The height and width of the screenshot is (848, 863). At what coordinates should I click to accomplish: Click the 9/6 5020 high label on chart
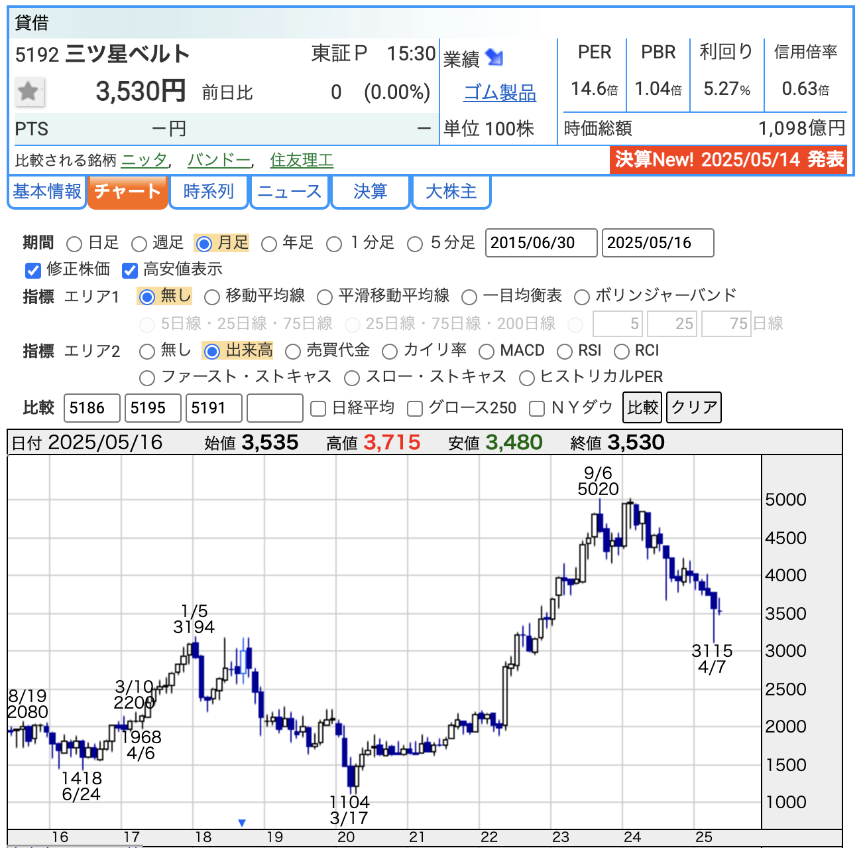(599, 481)
